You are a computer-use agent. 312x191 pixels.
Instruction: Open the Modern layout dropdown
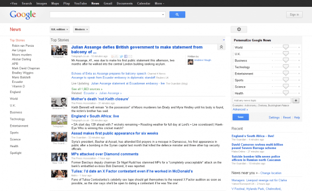[x=81, y=29]
